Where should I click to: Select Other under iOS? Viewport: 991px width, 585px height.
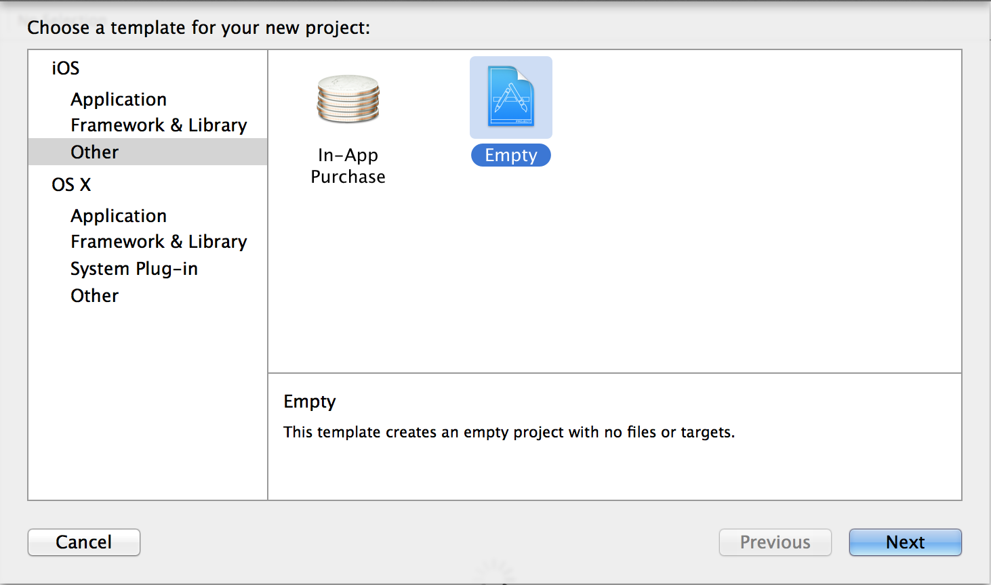click(x=148, y=152)
